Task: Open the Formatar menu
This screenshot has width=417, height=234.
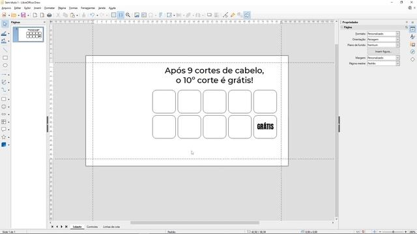Action: coord(50,8)
